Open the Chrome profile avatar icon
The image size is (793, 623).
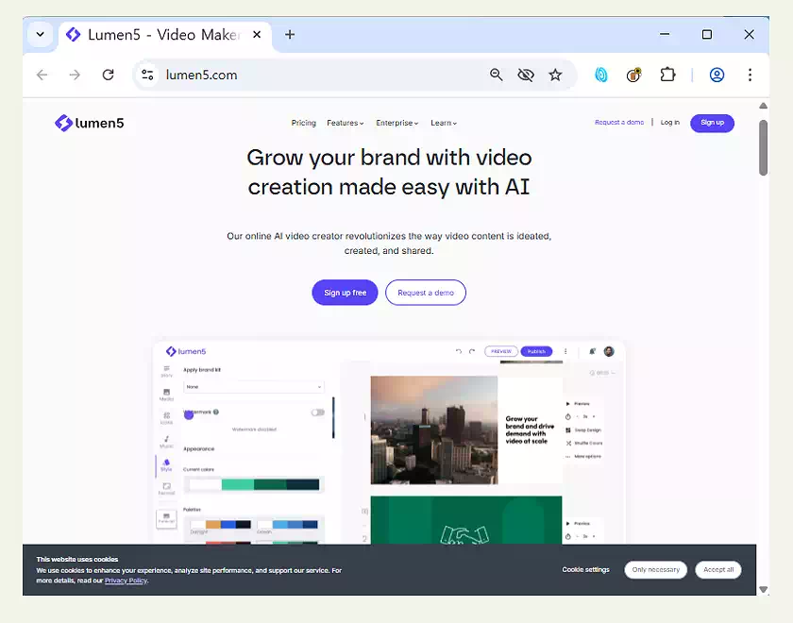[x=717, y=75]
